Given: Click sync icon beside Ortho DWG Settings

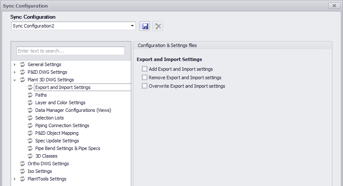Looking at the screenshot, I should coord(22,164).
